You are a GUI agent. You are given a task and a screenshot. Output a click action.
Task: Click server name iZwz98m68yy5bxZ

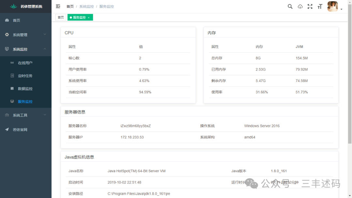[136, 126]
